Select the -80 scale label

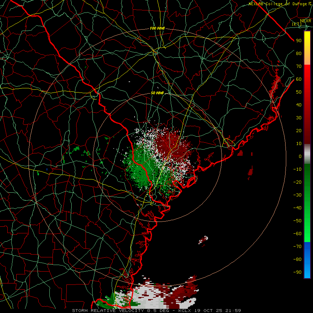[x=297, y=259]
